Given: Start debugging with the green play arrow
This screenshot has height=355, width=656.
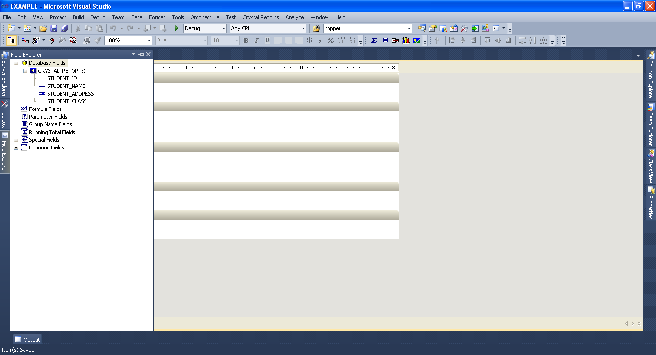Looking at the screenshot, I should click(x=176, y=28).
